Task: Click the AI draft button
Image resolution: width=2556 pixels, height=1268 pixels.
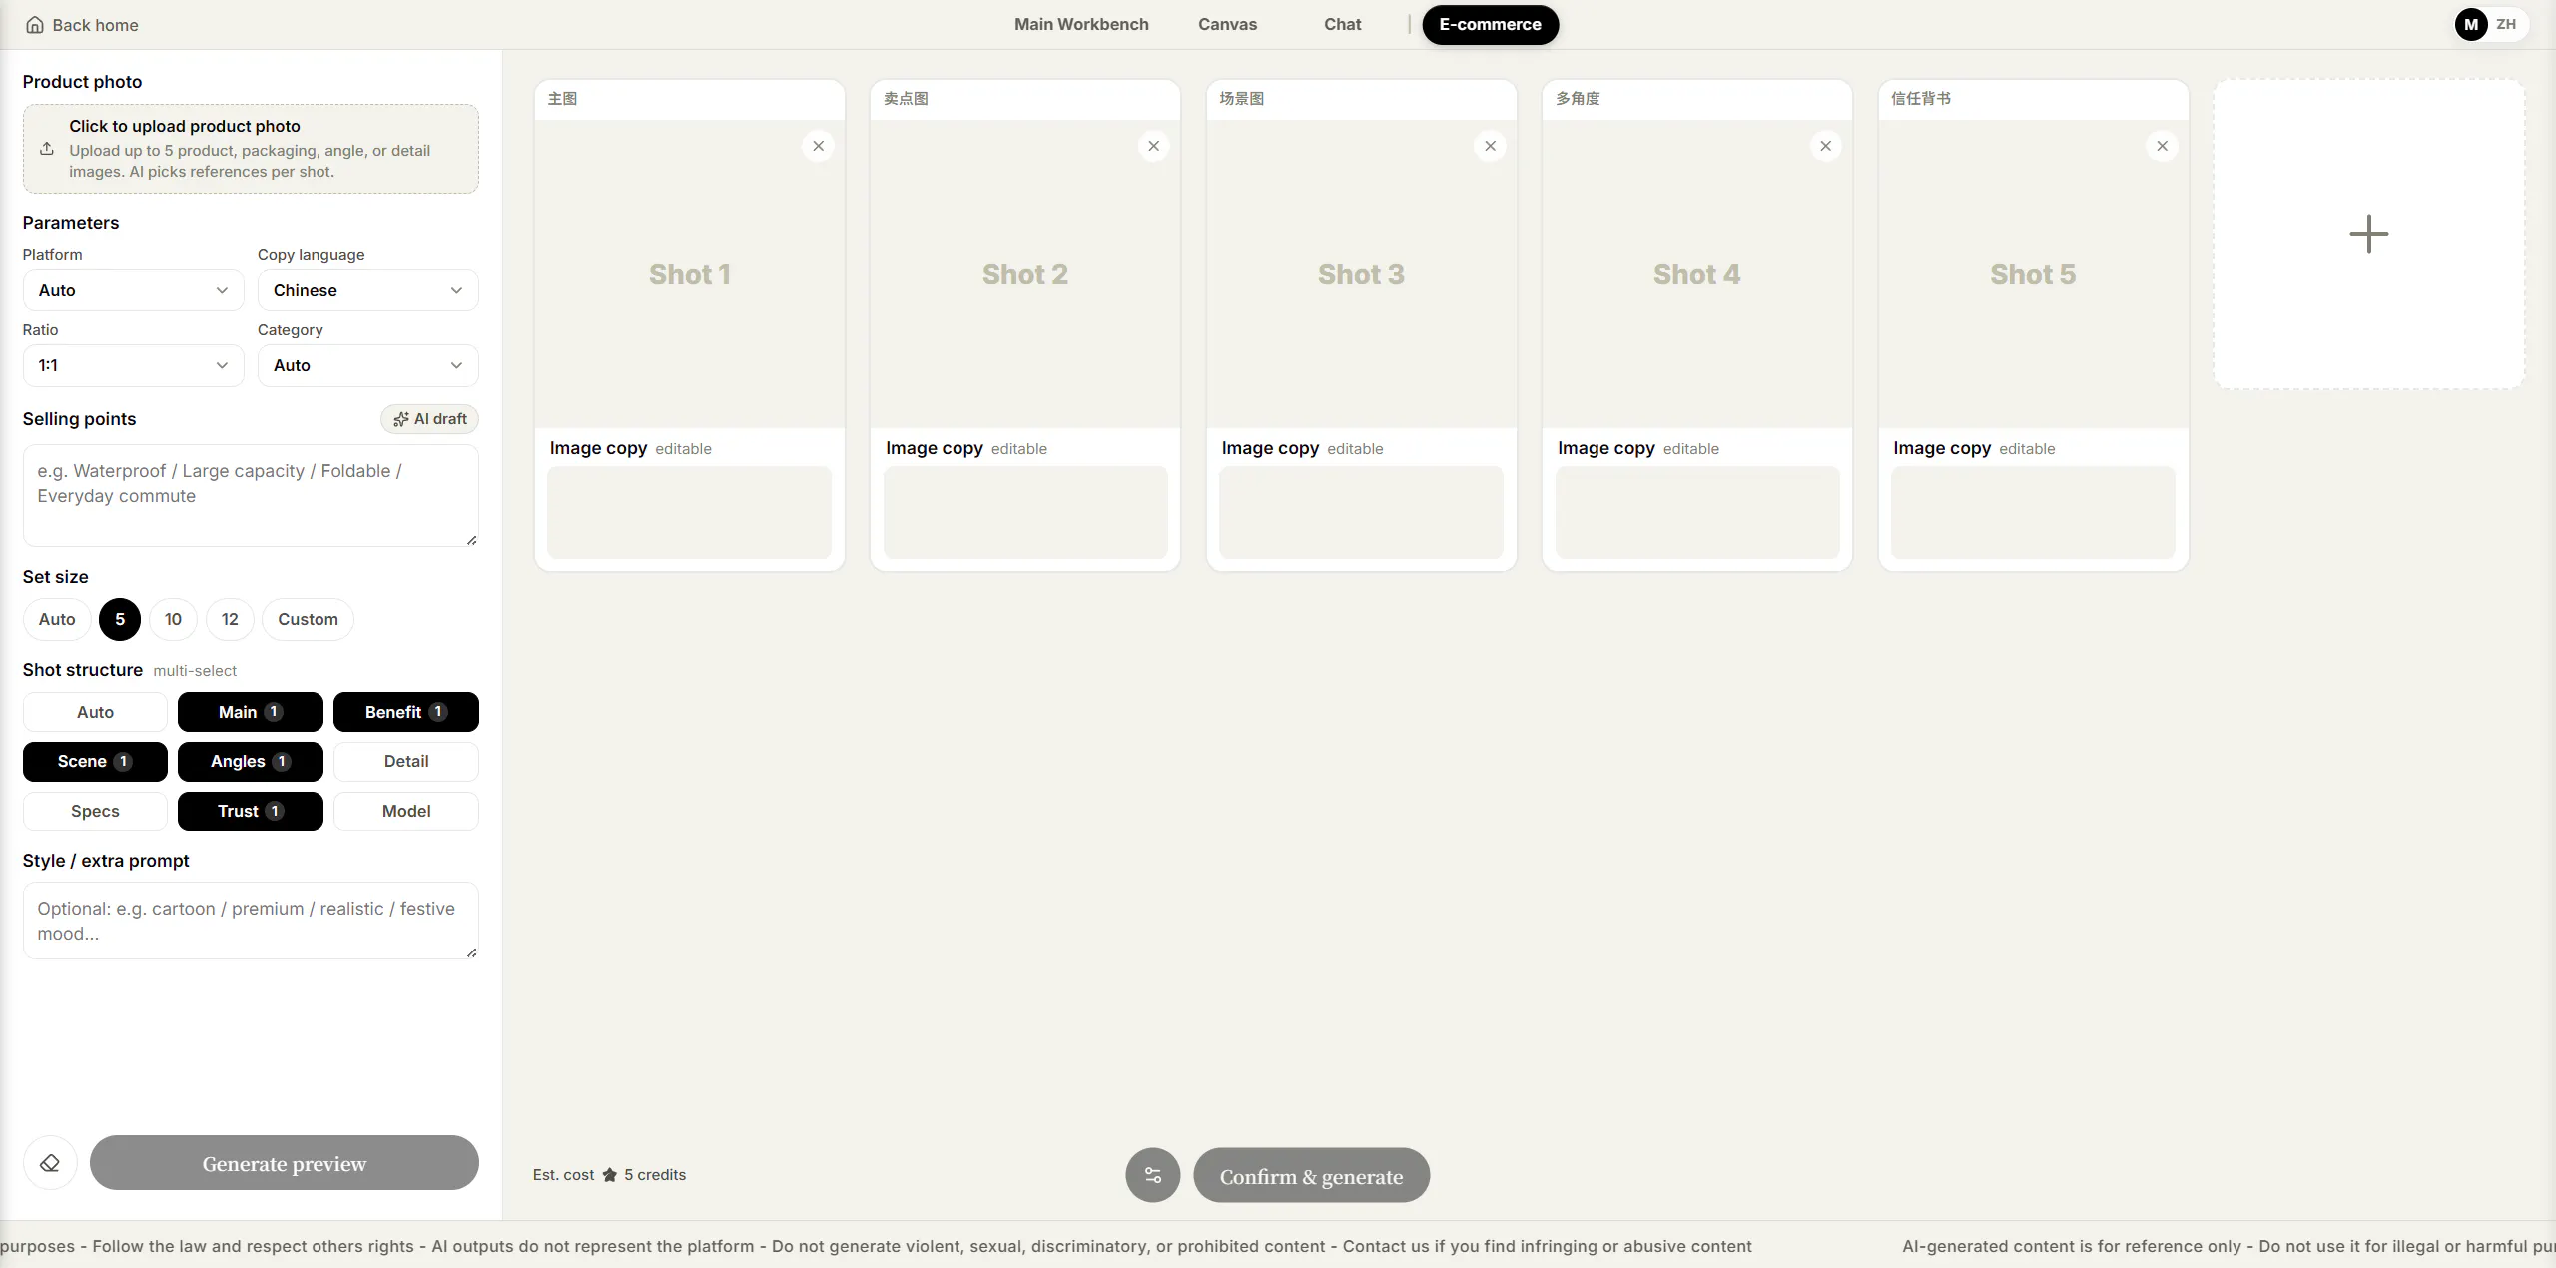Action: pyautogui.click(x=429, y=419)
